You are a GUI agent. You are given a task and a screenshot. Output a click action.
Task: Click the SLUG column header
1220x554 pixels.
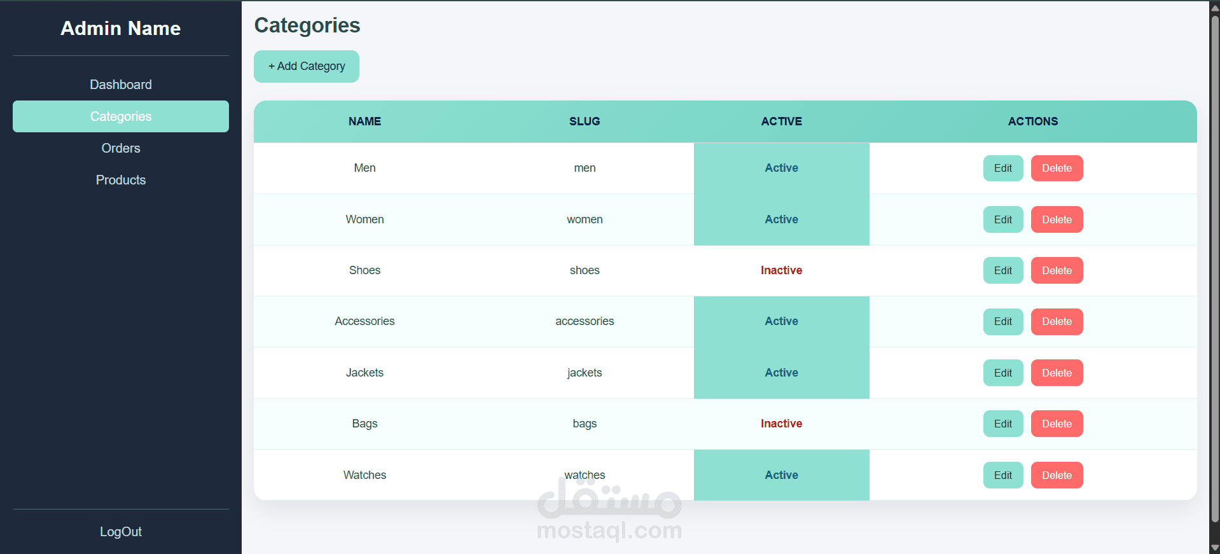coord(585,121)
